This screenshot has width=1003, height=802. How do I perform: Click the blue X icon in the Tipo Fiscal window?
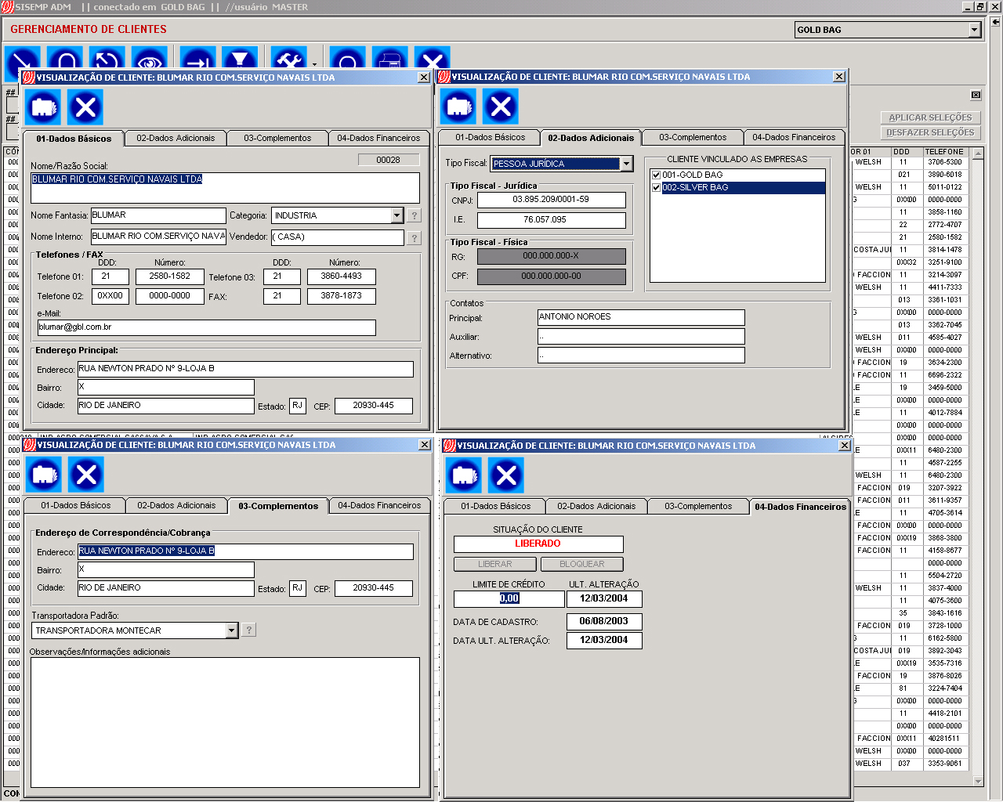click(x=501, y=106)
